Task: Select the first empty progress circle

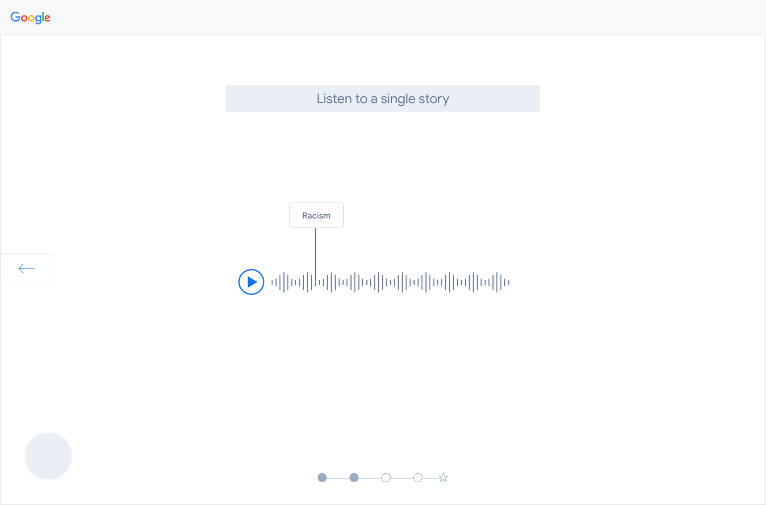Action: [386, 478]
